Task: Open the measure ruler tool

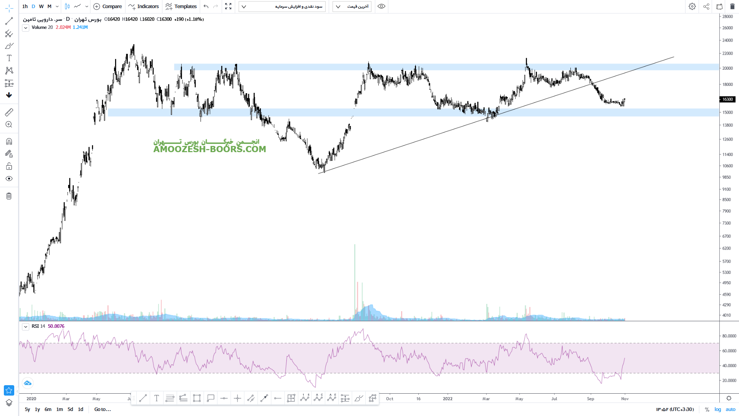Action: (9, 112)
